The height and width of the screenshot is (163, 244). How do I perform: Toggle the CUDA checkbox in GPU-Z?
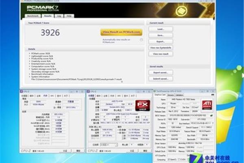[x=179, y=159]
